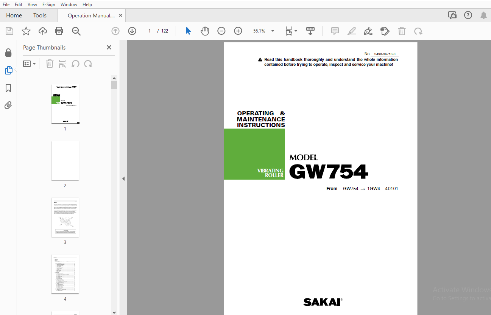Screen dimensions: 491x315
Task: Add a sticky note comment
Action: (x=335, y=31)
